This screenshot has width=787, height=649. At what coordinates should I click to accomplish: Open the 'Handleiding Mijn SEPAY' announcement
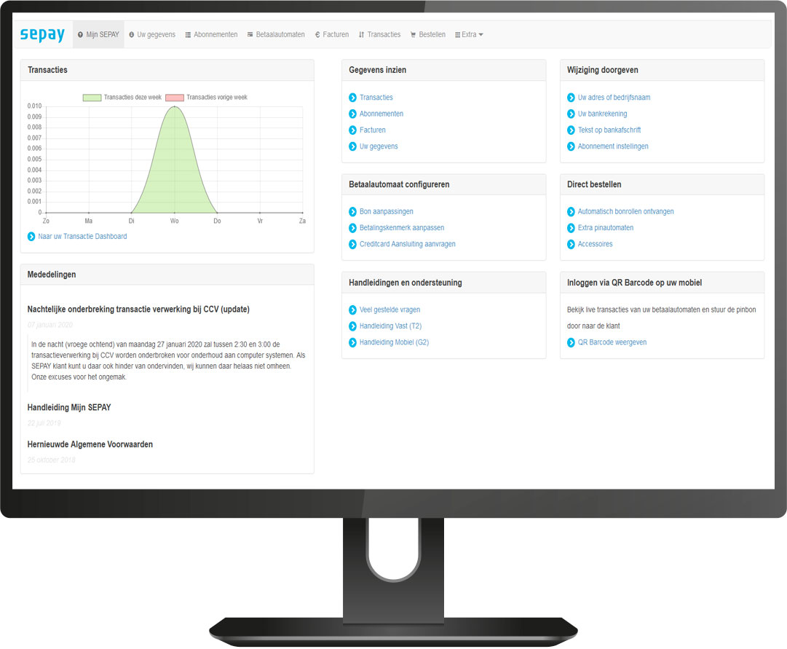[68, 407]
